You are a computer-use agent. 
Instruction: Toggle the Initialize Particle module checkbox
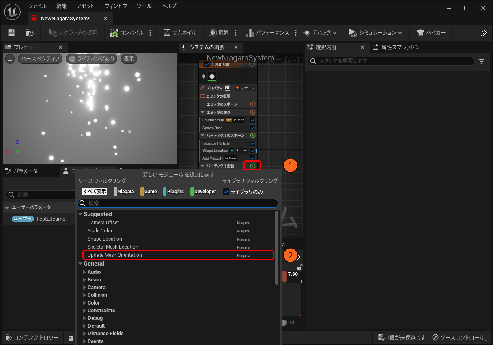[252, 143]
